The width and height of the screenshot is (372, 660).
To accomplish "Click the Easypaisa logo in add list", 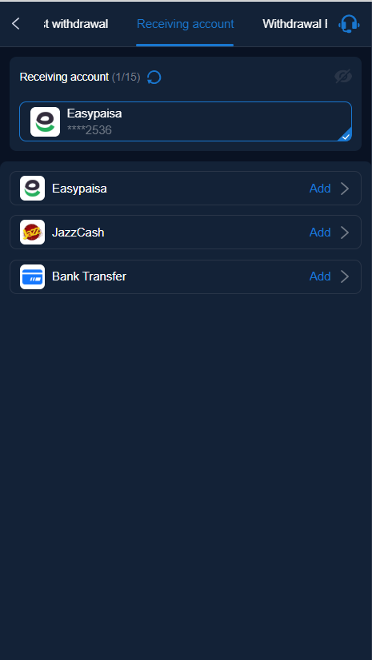I will tap(33, 188).
